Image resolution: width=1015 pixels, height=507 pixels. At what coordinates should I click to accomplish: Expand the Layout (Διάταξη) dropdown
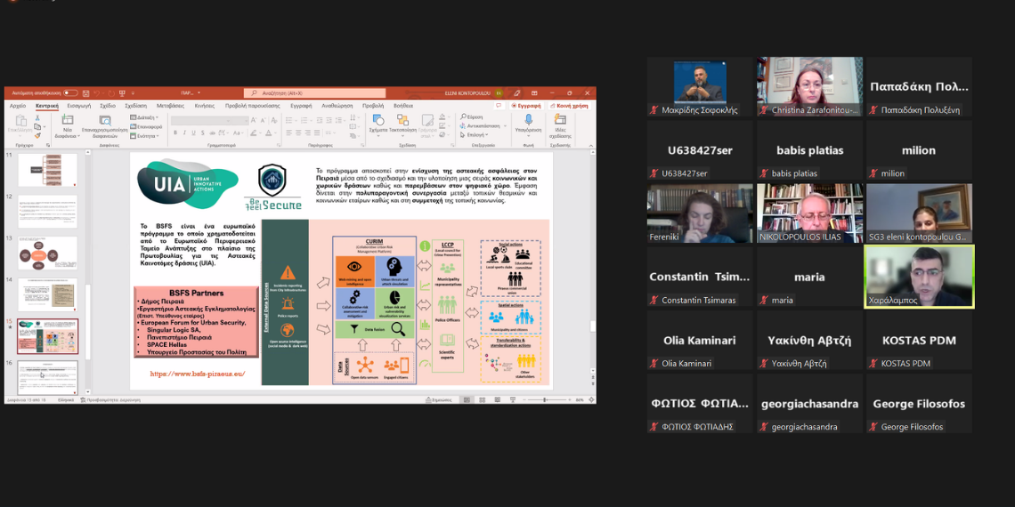(144, 117)
